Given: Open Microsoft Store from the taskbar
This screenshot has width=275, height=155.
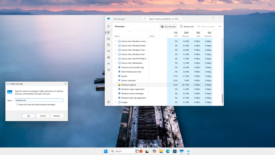Looking at the screenshot, I should click(174, 151).
